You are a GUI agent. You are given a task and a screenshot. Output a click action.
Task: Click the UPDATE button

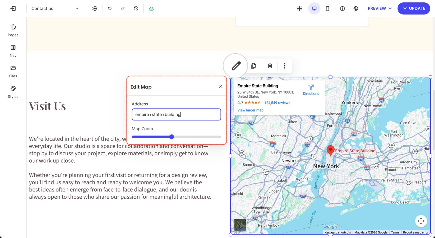(x=414, y=8)
